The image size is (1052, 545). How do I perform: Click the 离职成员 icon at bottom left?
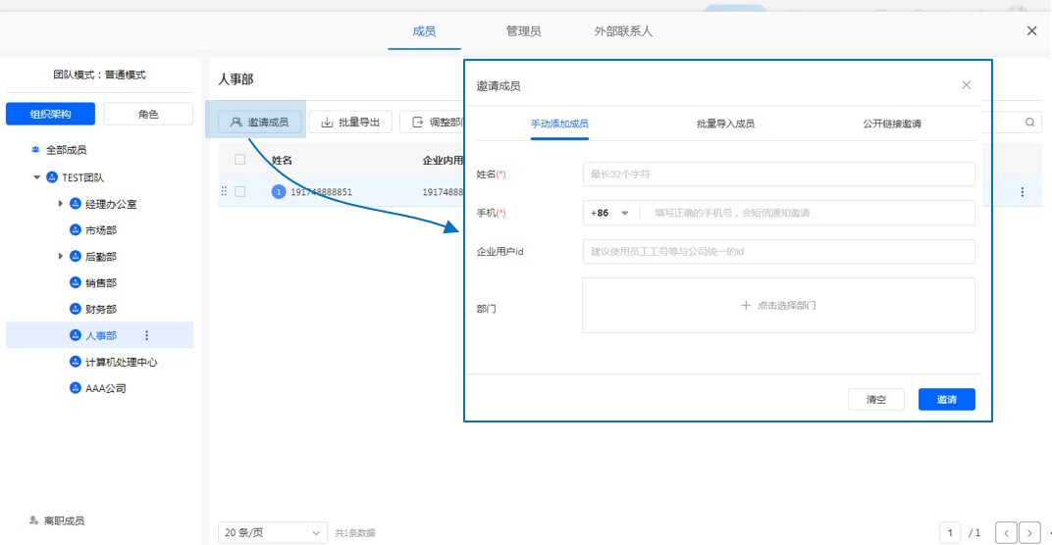tap(33, 520)
